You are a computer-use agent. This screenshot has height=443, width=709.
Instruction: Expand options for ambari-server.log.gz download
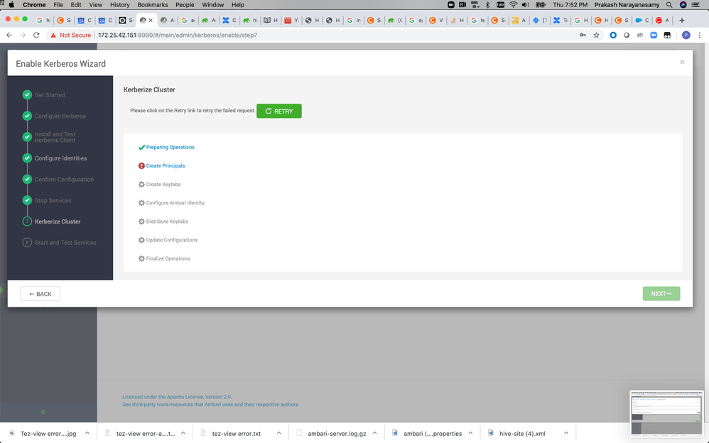pos(374,433)
